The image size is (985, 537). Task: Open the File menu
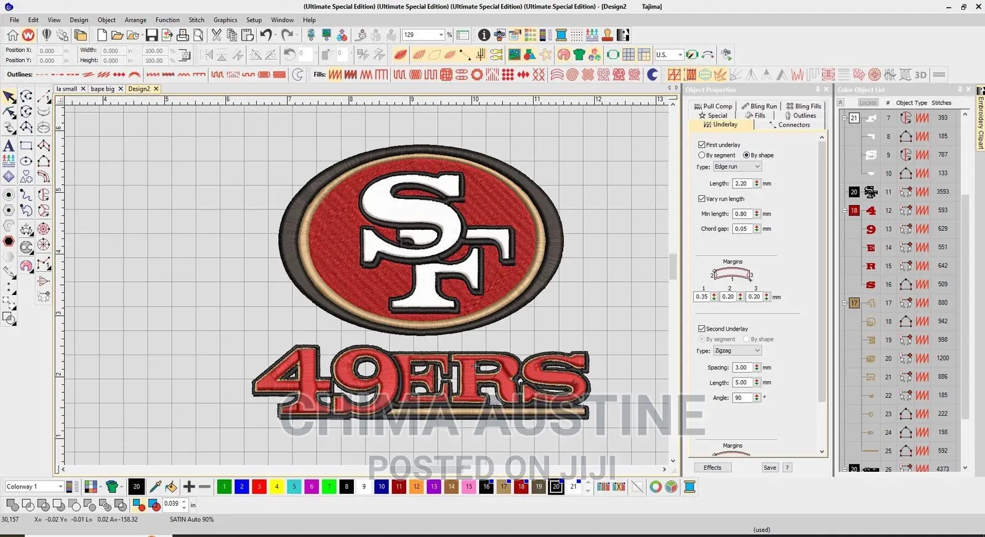tap(14, 20)
